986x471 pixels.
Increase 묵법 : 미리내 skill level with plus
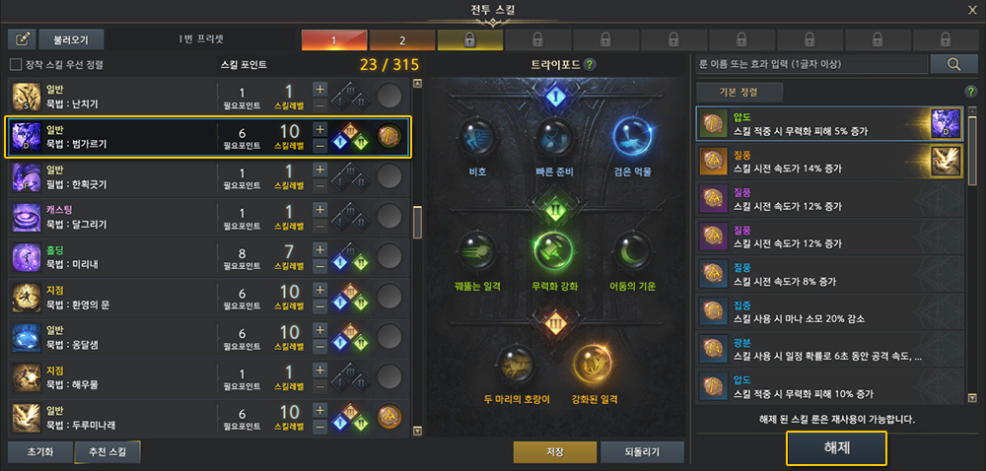tap(319, 250)
